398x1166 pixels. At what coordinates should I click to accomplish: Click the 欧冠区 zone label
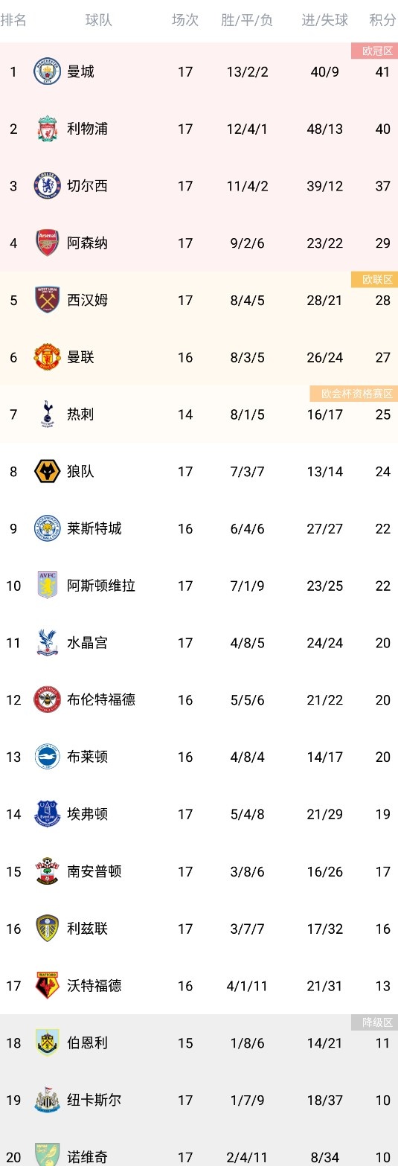[374, 51]
